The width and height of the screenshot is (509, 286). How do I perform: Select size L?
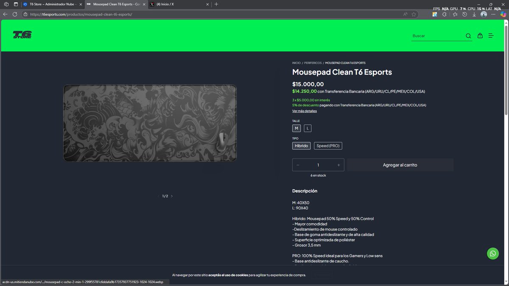tap(308, 128)
